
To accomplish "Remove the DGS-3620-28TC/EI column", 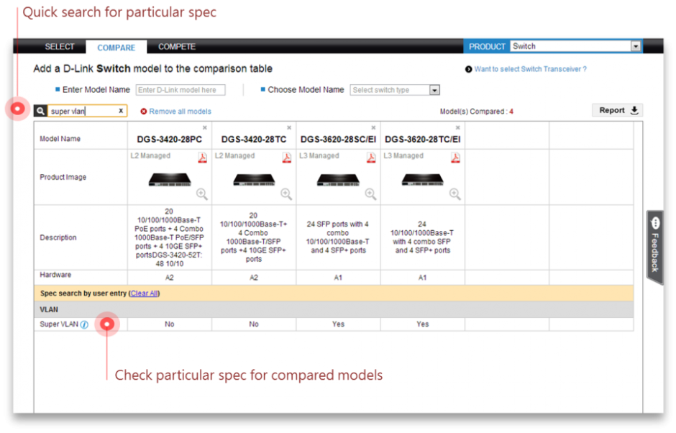I will (458, 127).
